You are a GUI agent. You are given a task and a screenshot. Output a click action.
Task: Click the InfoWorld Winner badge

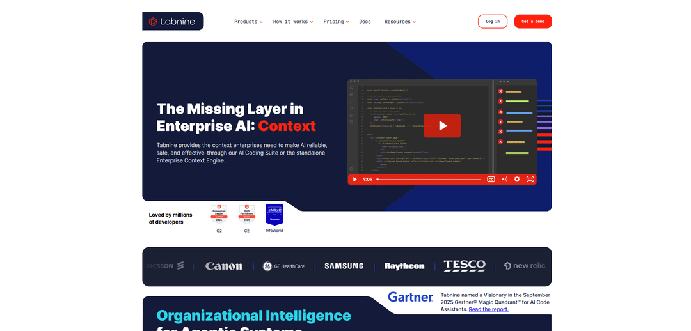[x=274, y=214]
